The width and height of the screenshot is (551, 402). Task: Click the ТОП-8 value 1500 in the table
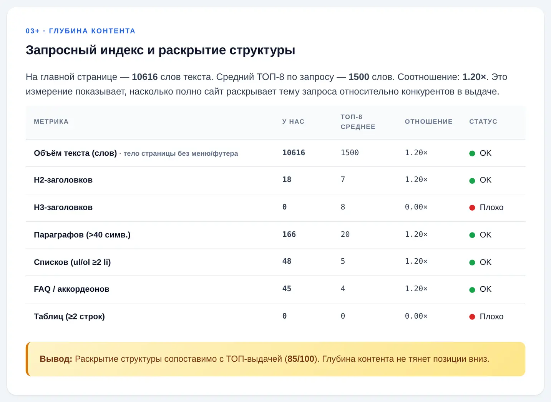click(x=350, y=153)
